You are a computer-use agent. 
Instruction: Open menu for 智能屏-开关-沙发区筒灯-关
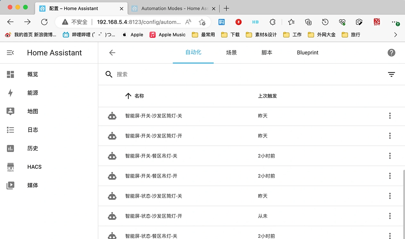pyautogui.click(x=390, y=116)
